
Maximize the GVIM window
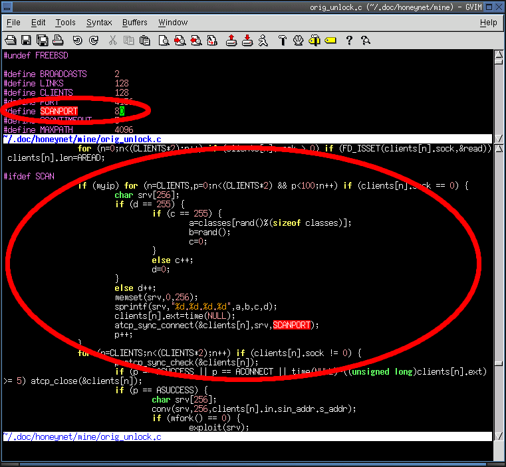pos(489,7)
